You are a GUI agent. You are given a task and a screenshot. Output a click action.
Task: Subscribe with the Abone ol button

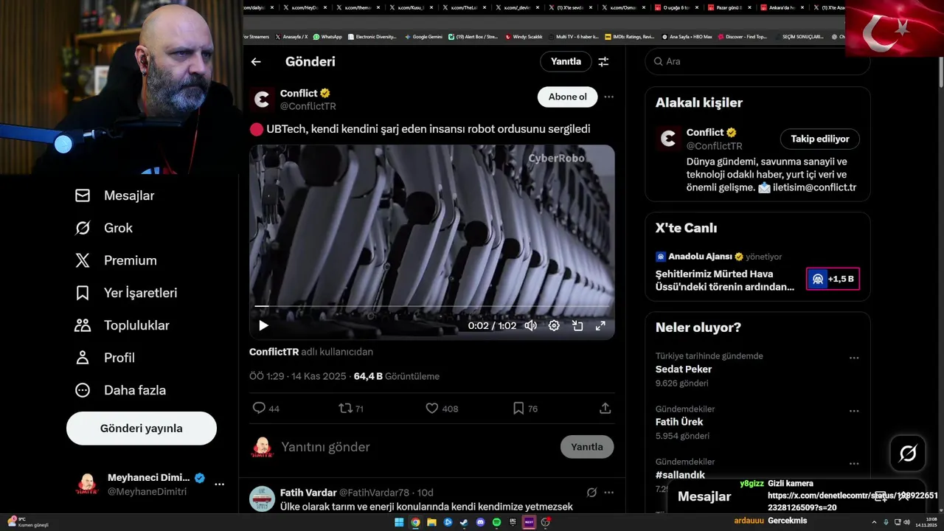tap(567, 97)
